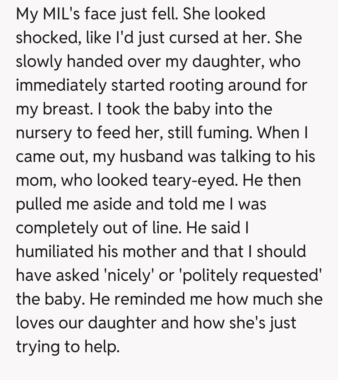
Task: Click the word "breast"
Action: tap(65, 109)
